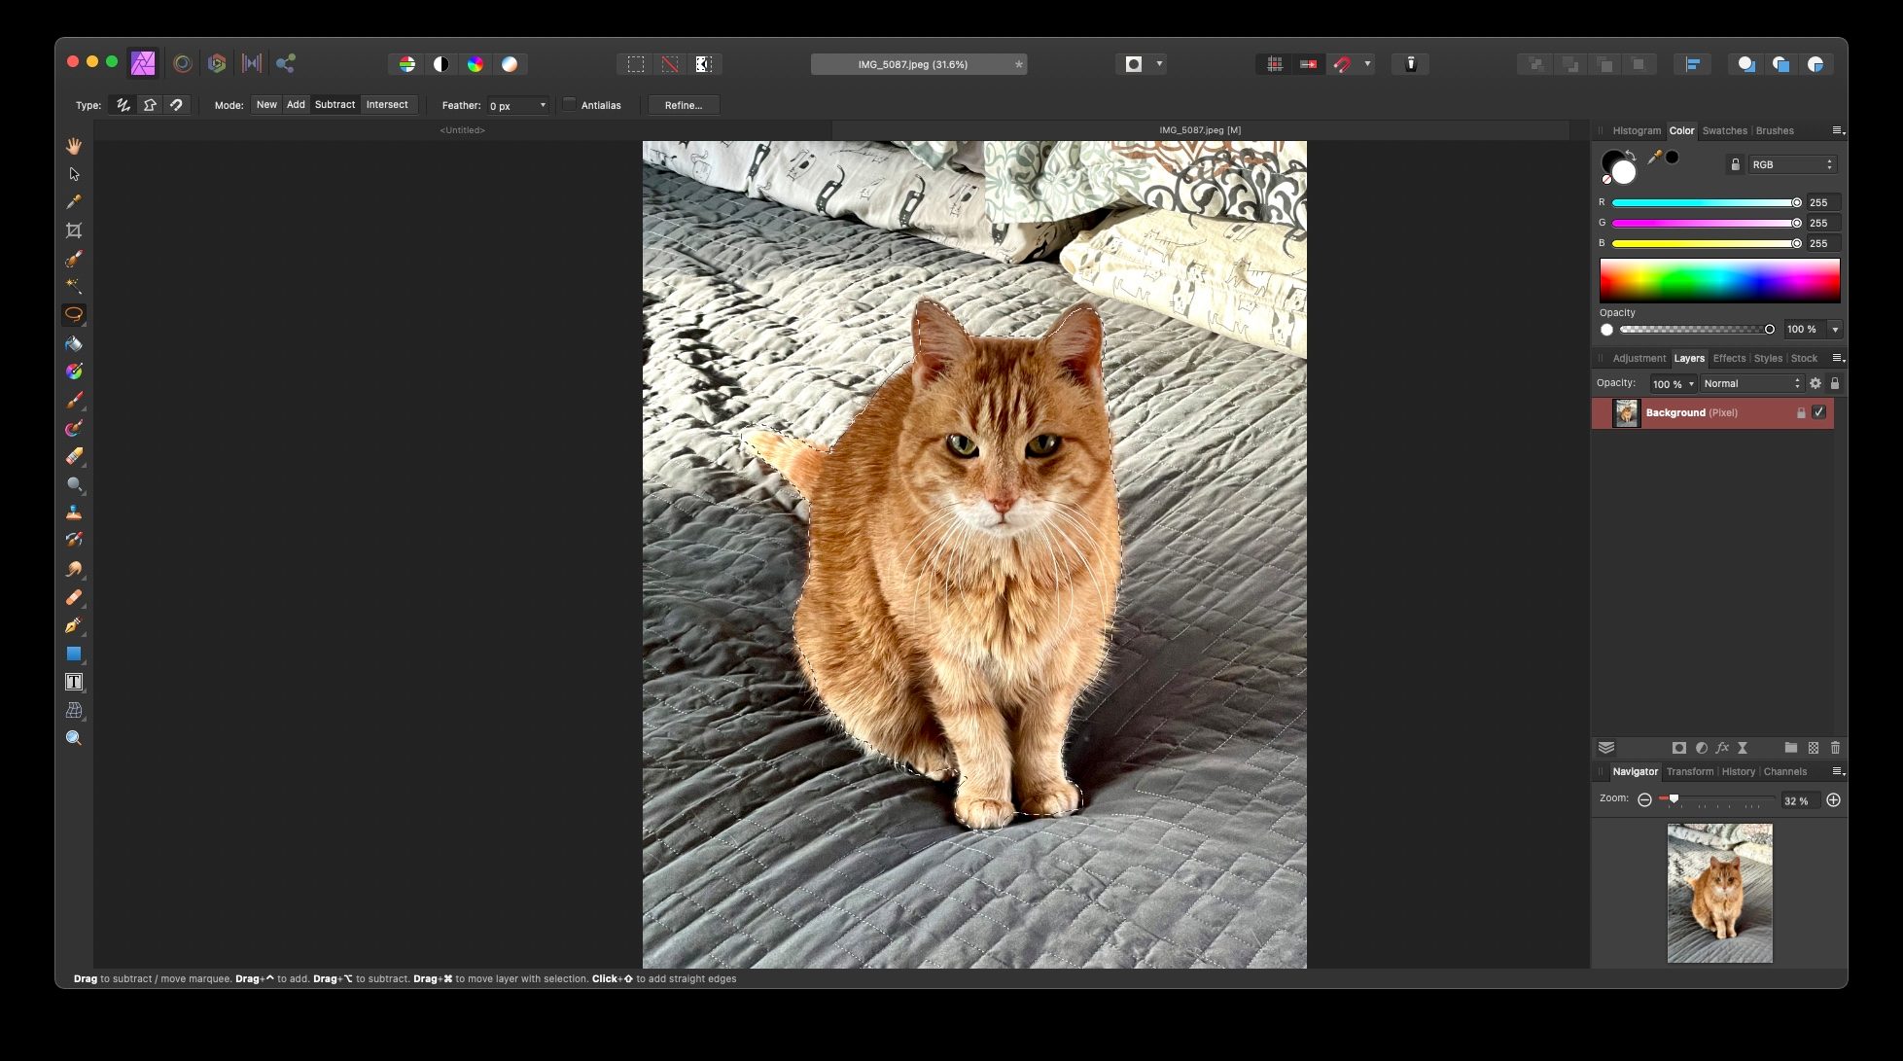
Task: Open the Adjustment panel tab
Action: tap(1639, 358)
